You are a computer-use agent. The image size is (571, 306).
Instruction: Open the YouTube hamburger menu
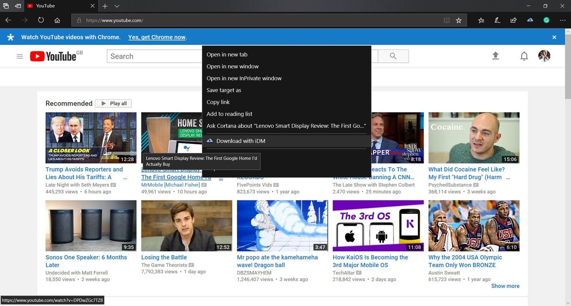[x=20, y=56]
